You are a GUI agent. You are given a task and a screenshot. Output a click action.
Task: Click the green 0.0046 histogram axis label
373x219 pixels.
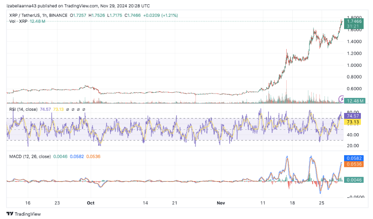(x=354, y=180)
